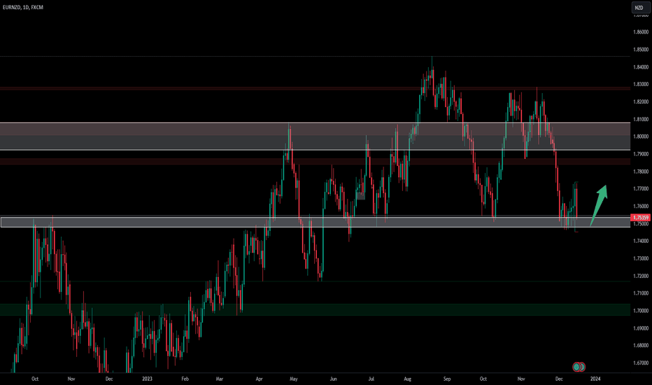Click the Jun label on time axis
The image size is (652, 385).
pos(333,379)
